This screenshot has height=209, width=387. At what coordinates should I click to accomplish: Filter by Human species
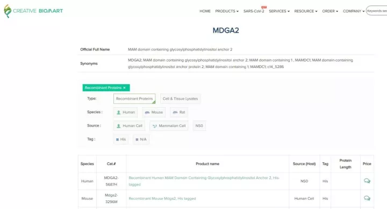point(125,112)
